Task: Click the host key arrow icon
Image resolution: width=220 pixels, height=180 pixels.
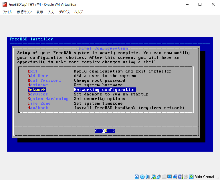Action: (x=191, y=177)
